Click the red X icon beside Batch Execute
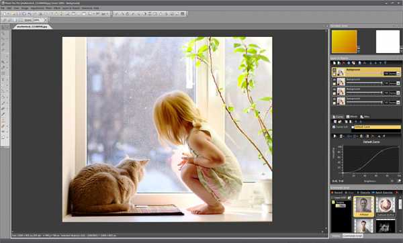 point(396,193)
